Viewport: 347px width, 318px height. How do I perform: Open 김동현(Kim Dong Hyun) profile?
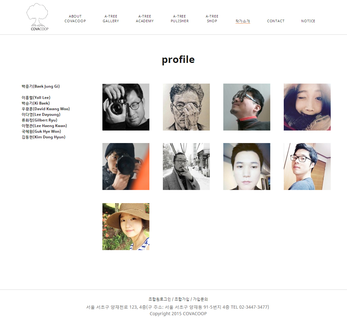(43, 137)
